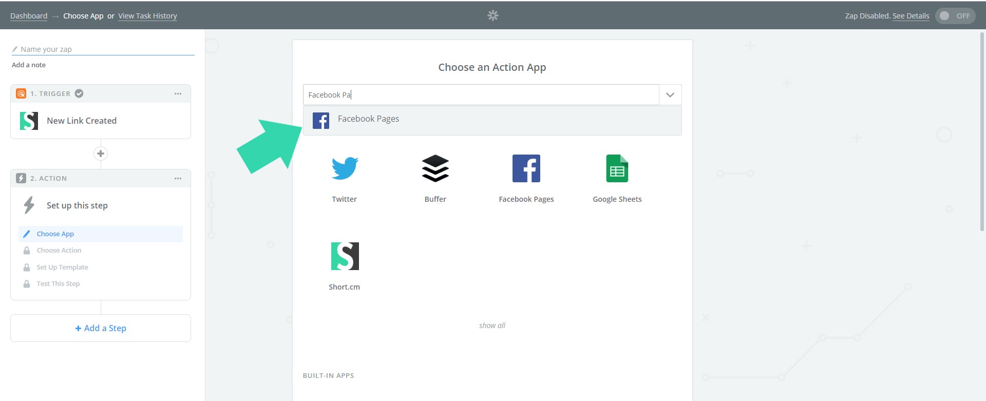
Task: Select Facebook Pages from the search suggestions
Action: (x=368, y=120)
